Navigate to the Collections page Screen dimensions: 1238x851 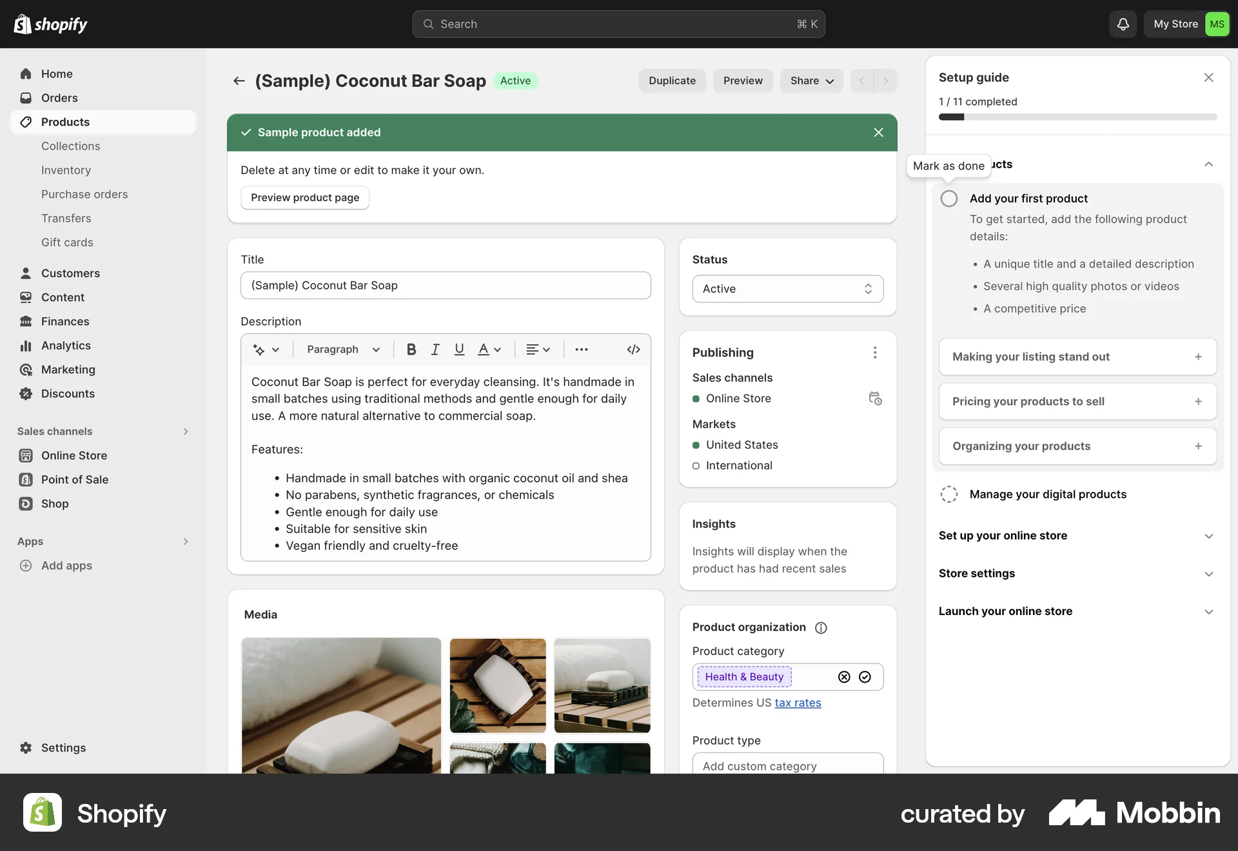tap(71, 146)
